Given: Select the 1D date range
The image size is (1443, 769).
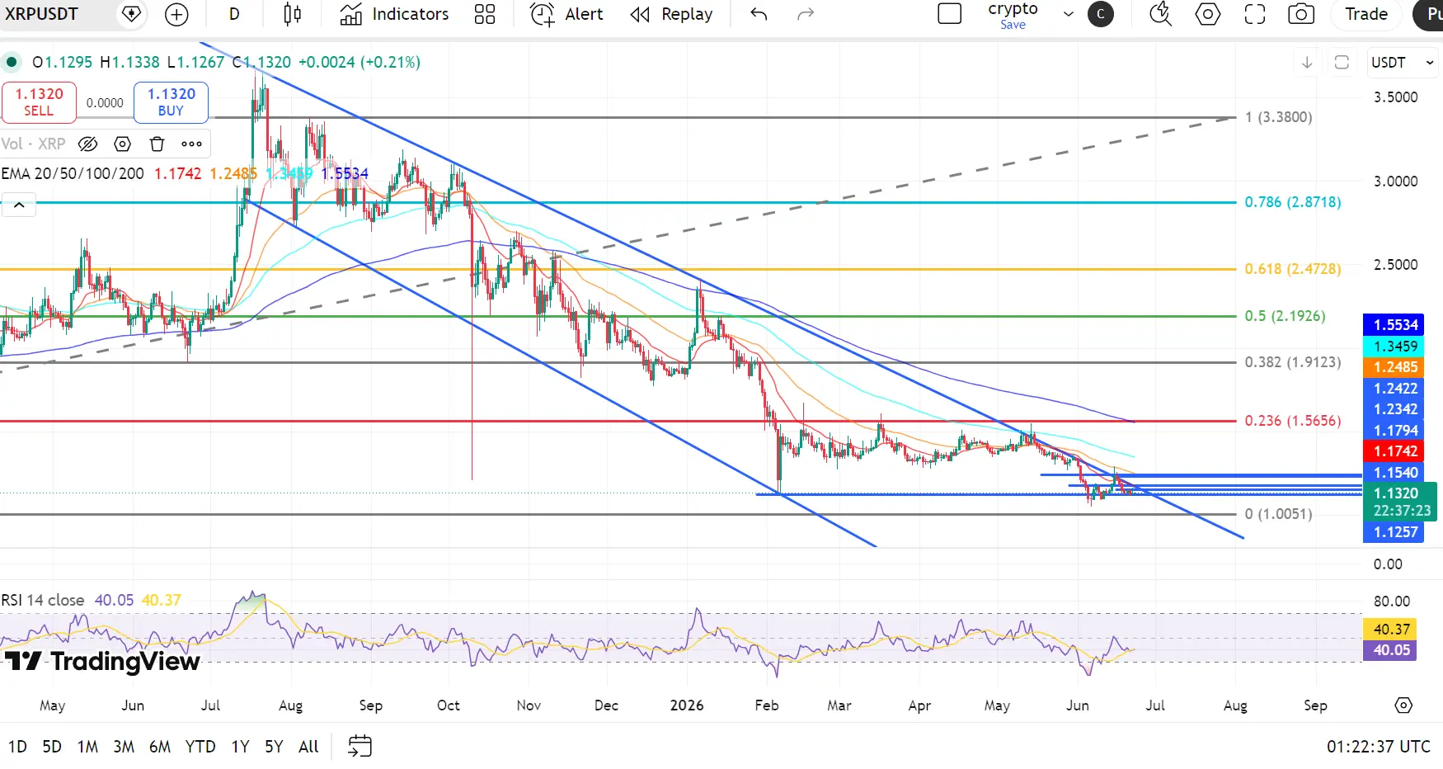Looking at the screenshot, I should click(17, 747).
